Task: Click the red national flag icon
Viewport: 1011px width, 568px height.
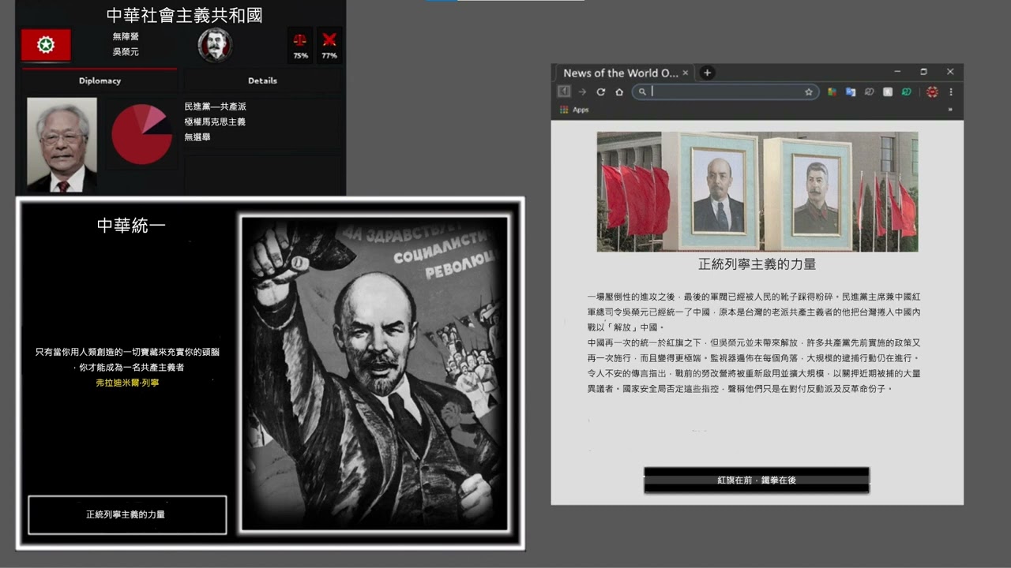Action: 46,45
